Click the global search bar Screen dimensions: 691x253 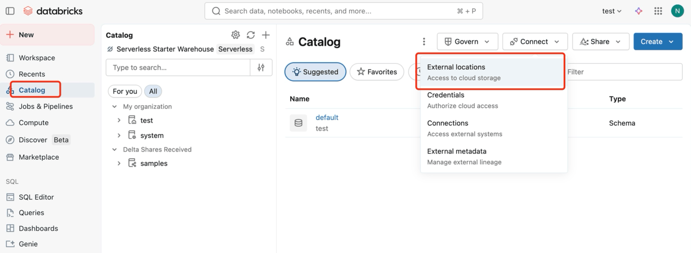tap(344, 11)
